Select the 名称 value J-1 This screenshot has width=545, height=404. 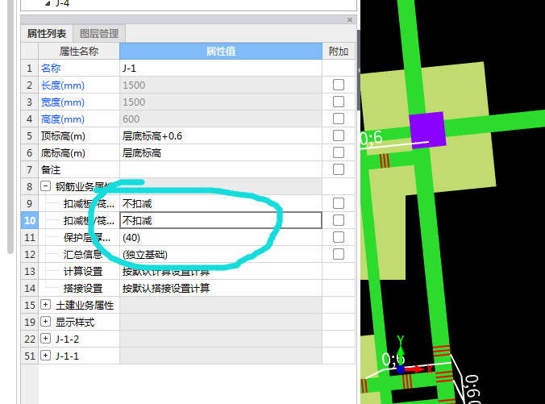[x=221, y=69]
